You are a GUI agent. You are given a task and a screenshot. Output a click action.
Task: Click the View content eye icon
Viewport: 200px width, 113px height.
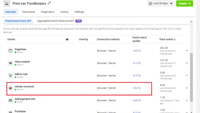click(x=11, y=63)
